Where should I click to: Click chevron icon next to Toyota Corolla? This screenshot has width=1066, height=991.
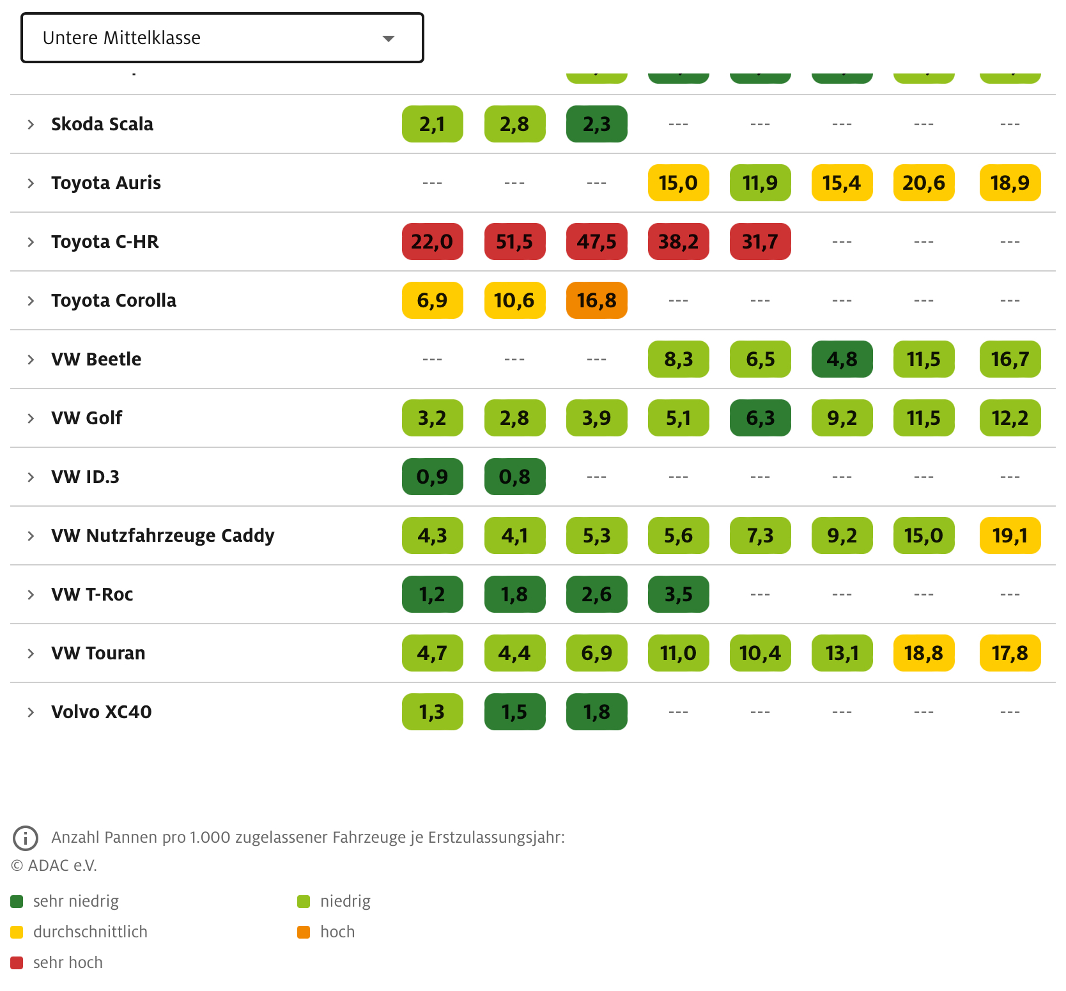(x=31, y=301)
